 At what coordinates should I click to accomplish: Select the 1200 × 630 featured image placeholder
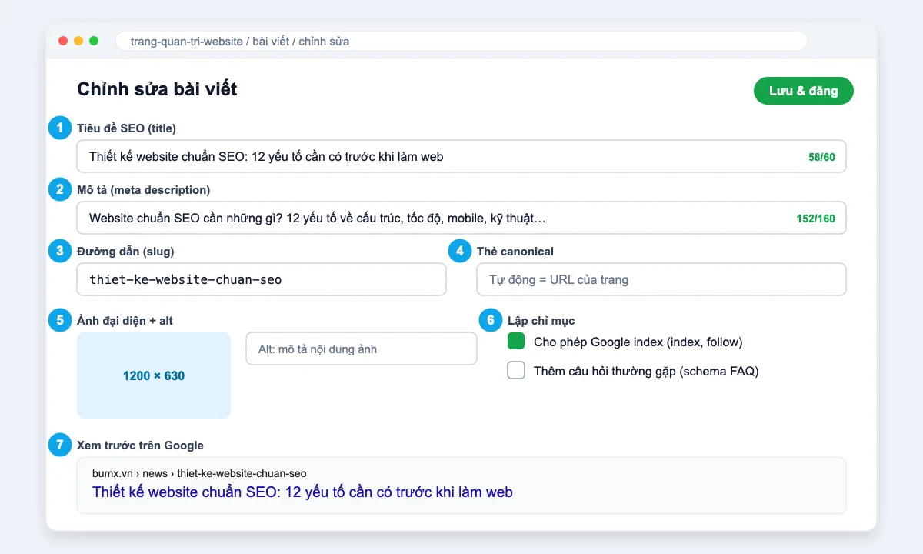point(154,375)
